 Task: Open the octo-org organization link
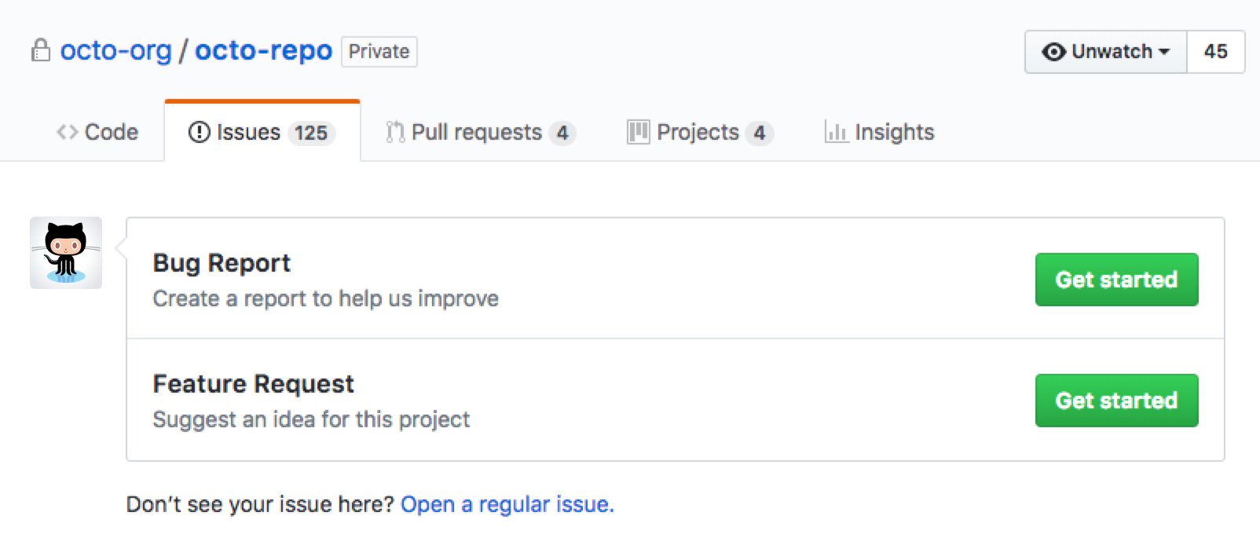pyautogui.click(x=116, y=50)
